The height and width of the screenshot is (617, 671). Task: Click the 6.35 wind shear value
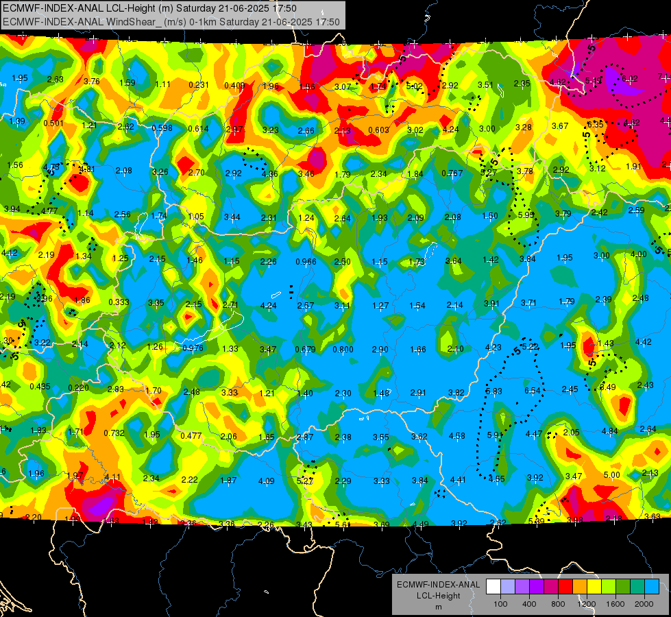click(596, 124)
